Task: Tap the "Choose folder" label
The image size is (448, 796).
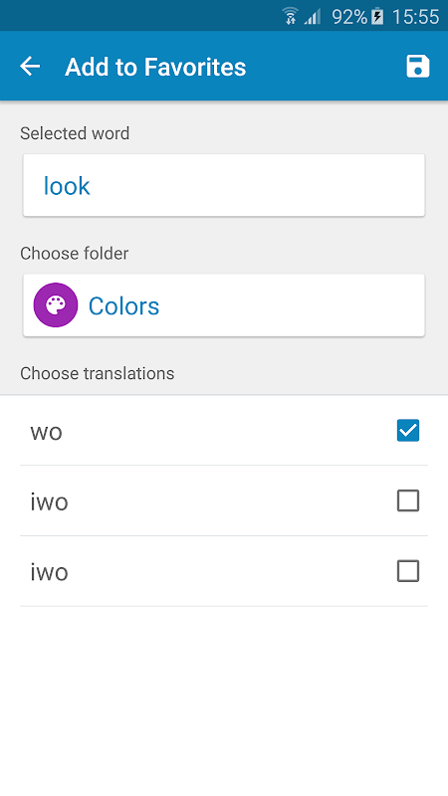Action: (74, 254)
